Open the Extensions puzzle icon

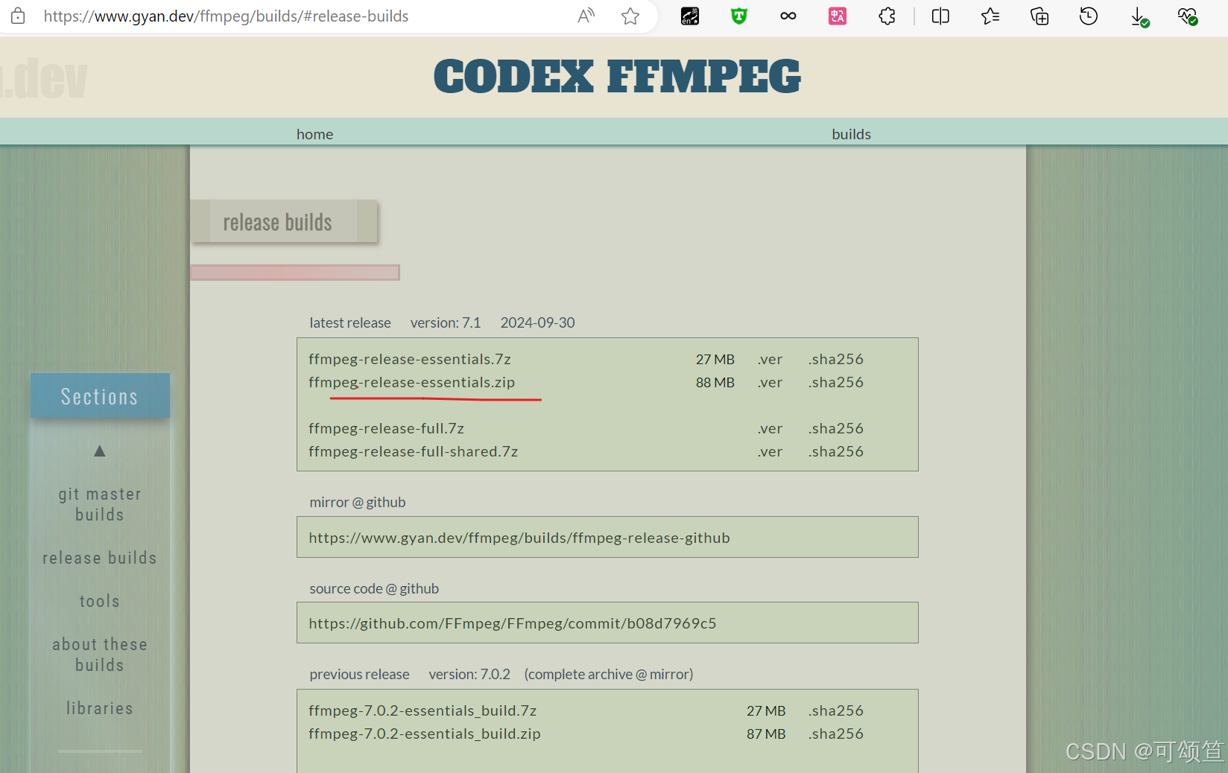click(887, 16)
